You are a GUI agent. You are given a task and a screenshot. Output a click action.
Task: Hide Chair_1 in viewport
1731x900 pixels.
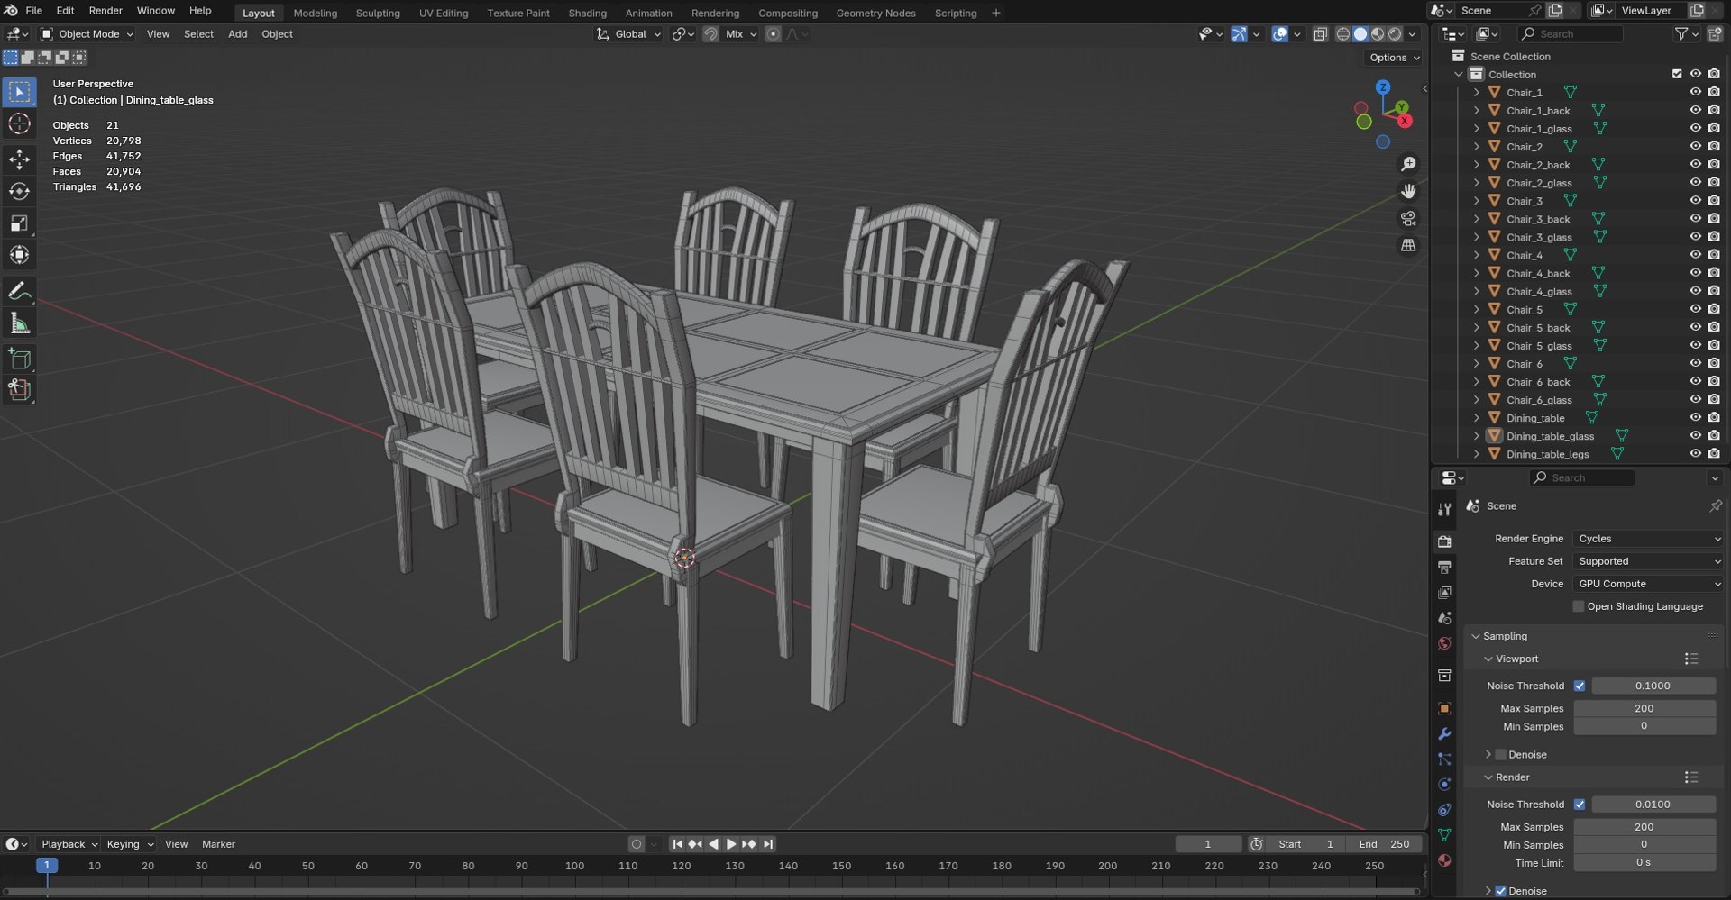[1695, 92]
